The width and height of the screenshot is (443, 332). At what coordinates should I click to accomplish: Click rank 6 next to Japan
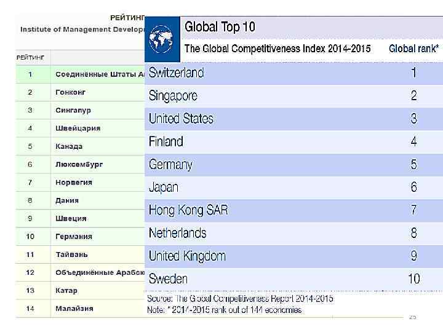coord(414,187)
